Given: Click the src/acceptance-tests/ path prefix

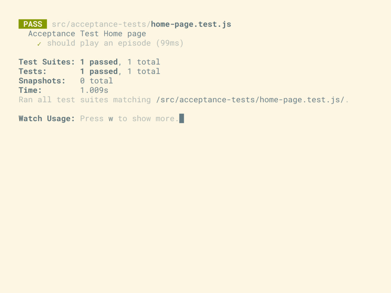Looking at the screenshot, I should click(x=101, y=24).
